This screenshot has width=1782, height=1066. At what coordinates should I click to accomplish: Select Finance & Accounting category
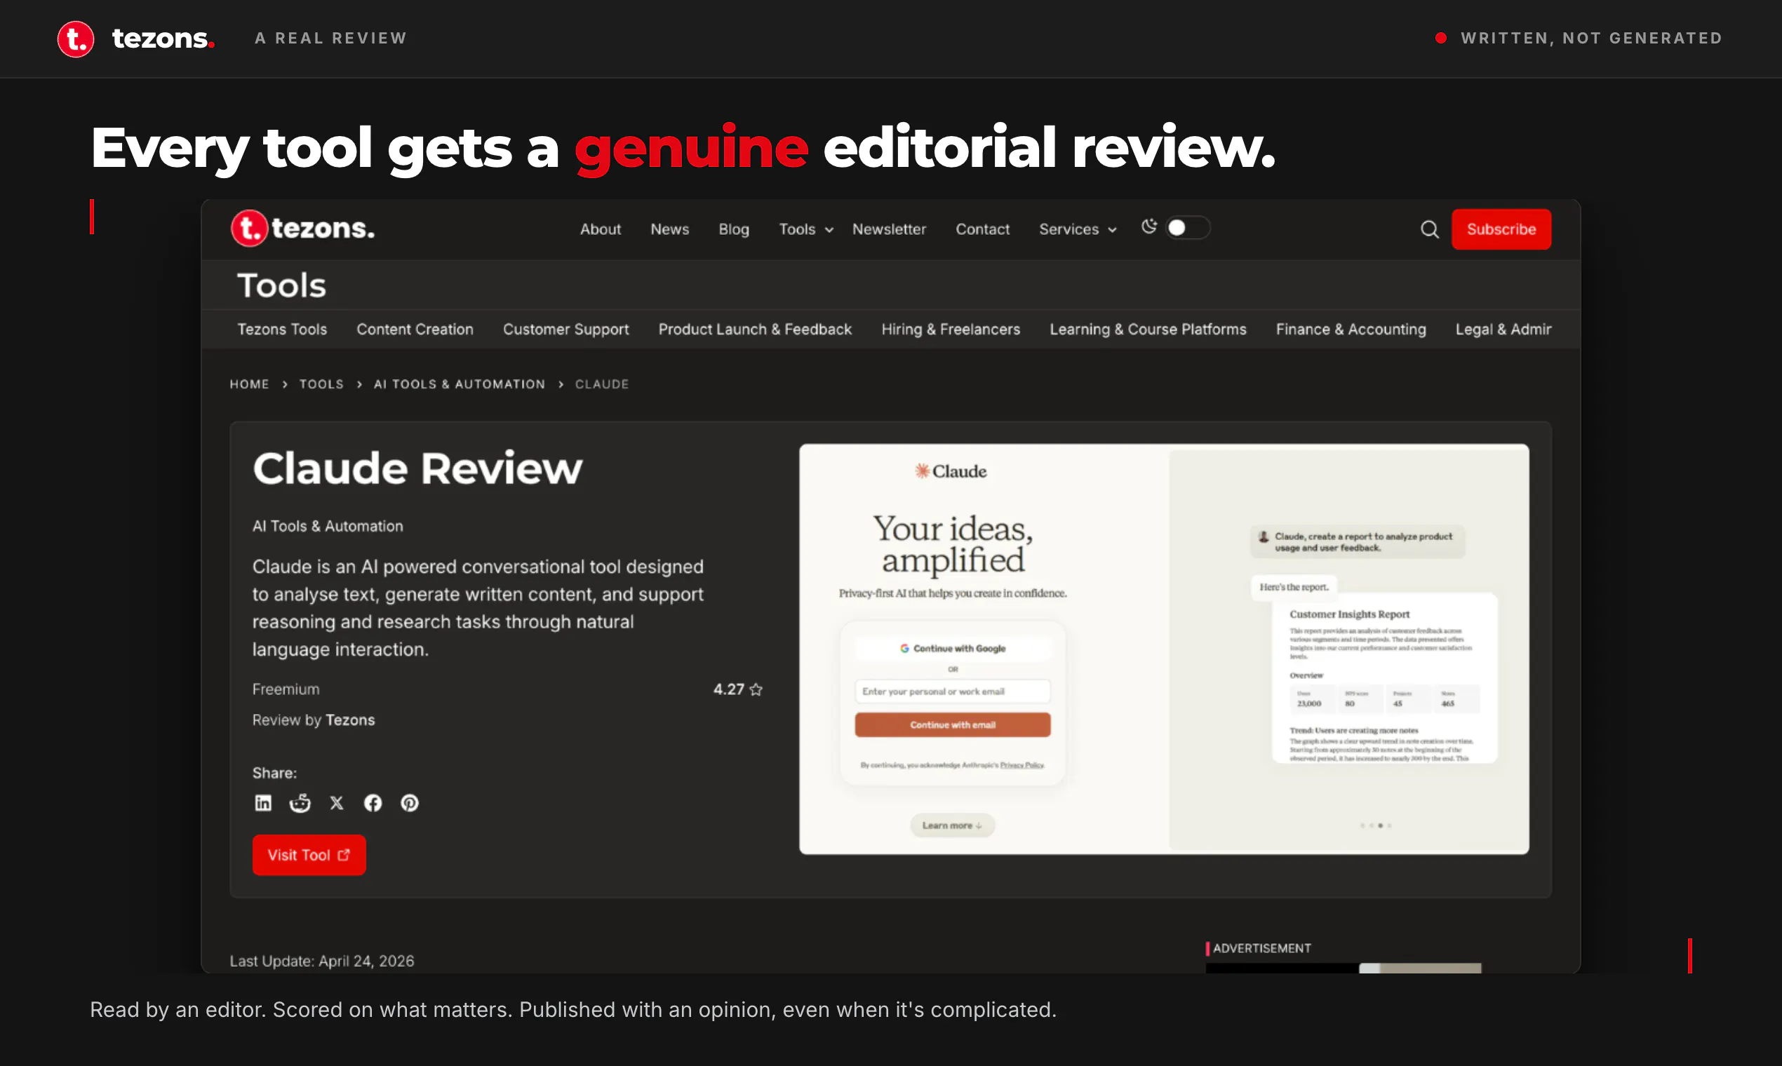pos(1350,329)
